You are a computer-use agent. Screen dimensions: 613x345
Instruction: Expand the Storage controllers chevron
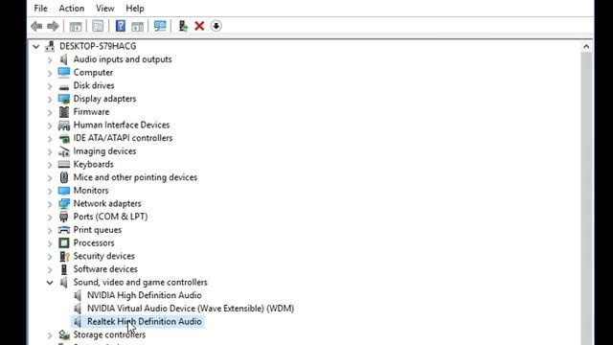click(x=50, y=334)
